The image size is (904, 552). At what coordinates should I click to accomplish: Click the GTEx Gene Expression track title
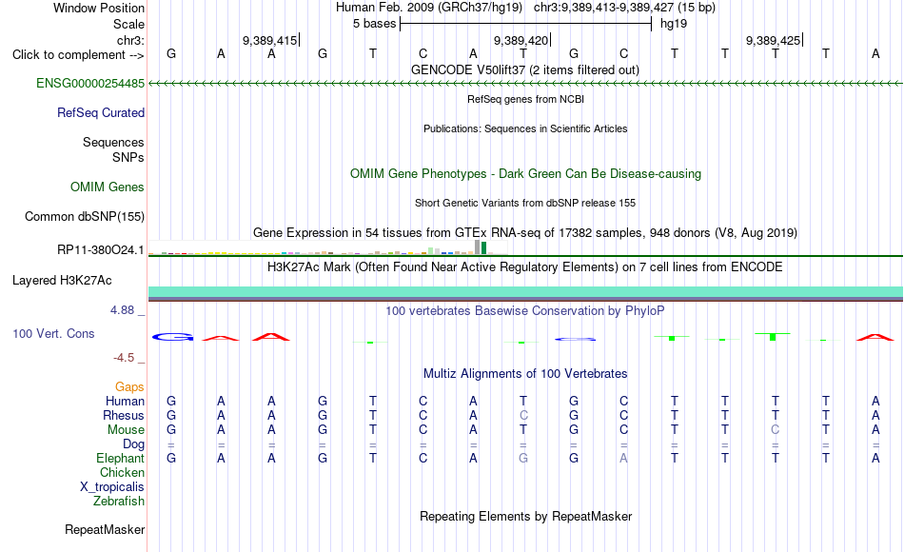pos(525,232)
